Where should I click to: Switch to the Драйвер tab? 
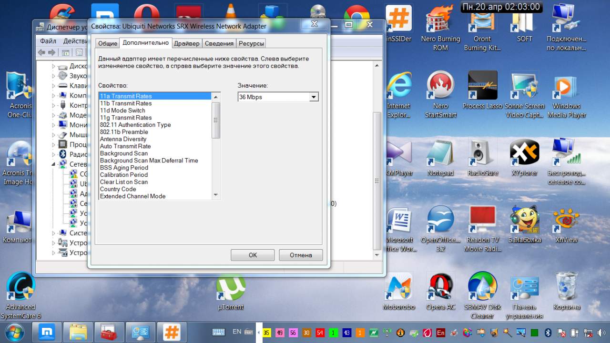pos(186,43)
